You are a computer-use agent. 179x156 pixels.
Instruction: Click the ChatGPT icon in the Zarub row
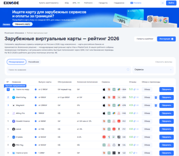point(109,129)
